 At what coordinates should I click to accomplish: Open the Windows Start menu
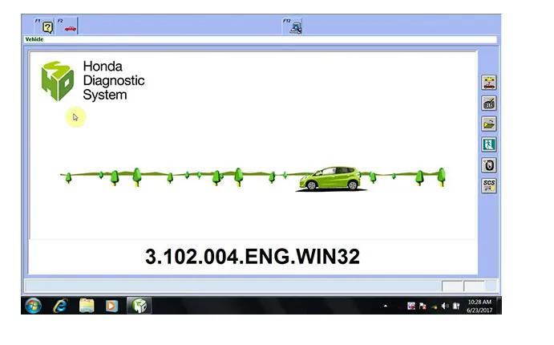33,306
